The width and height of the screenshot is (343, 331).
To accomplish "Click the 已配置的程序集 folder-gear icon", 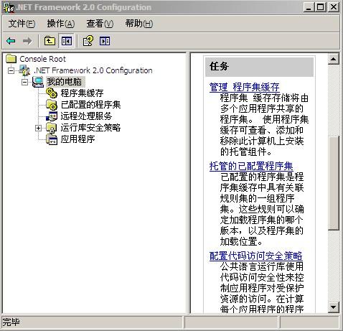I will pos(52,105).
